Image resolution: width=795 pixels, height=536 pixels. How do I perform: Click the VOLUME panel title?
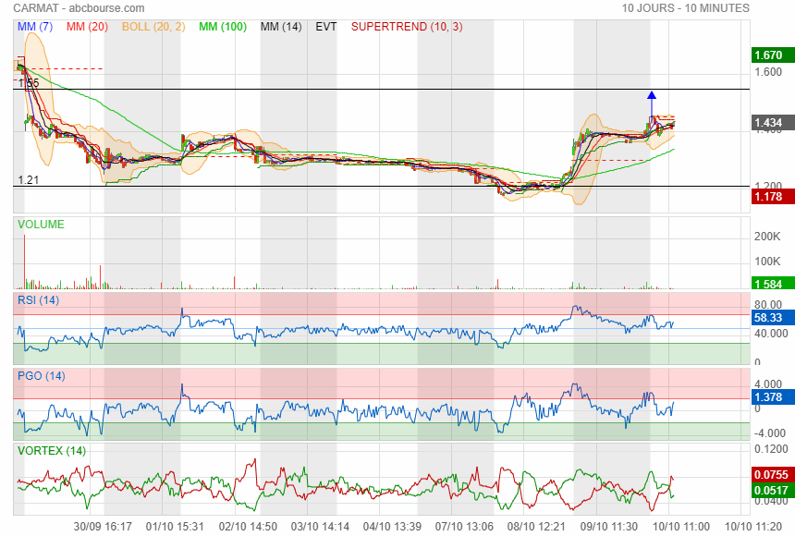point(42,225)
